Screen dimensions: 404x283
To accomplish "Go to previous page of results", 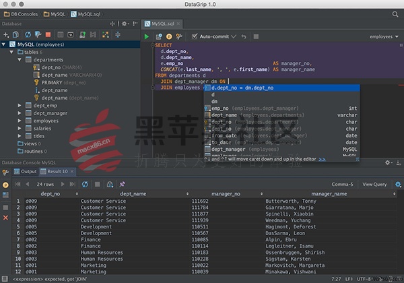I will pos(28,184).
